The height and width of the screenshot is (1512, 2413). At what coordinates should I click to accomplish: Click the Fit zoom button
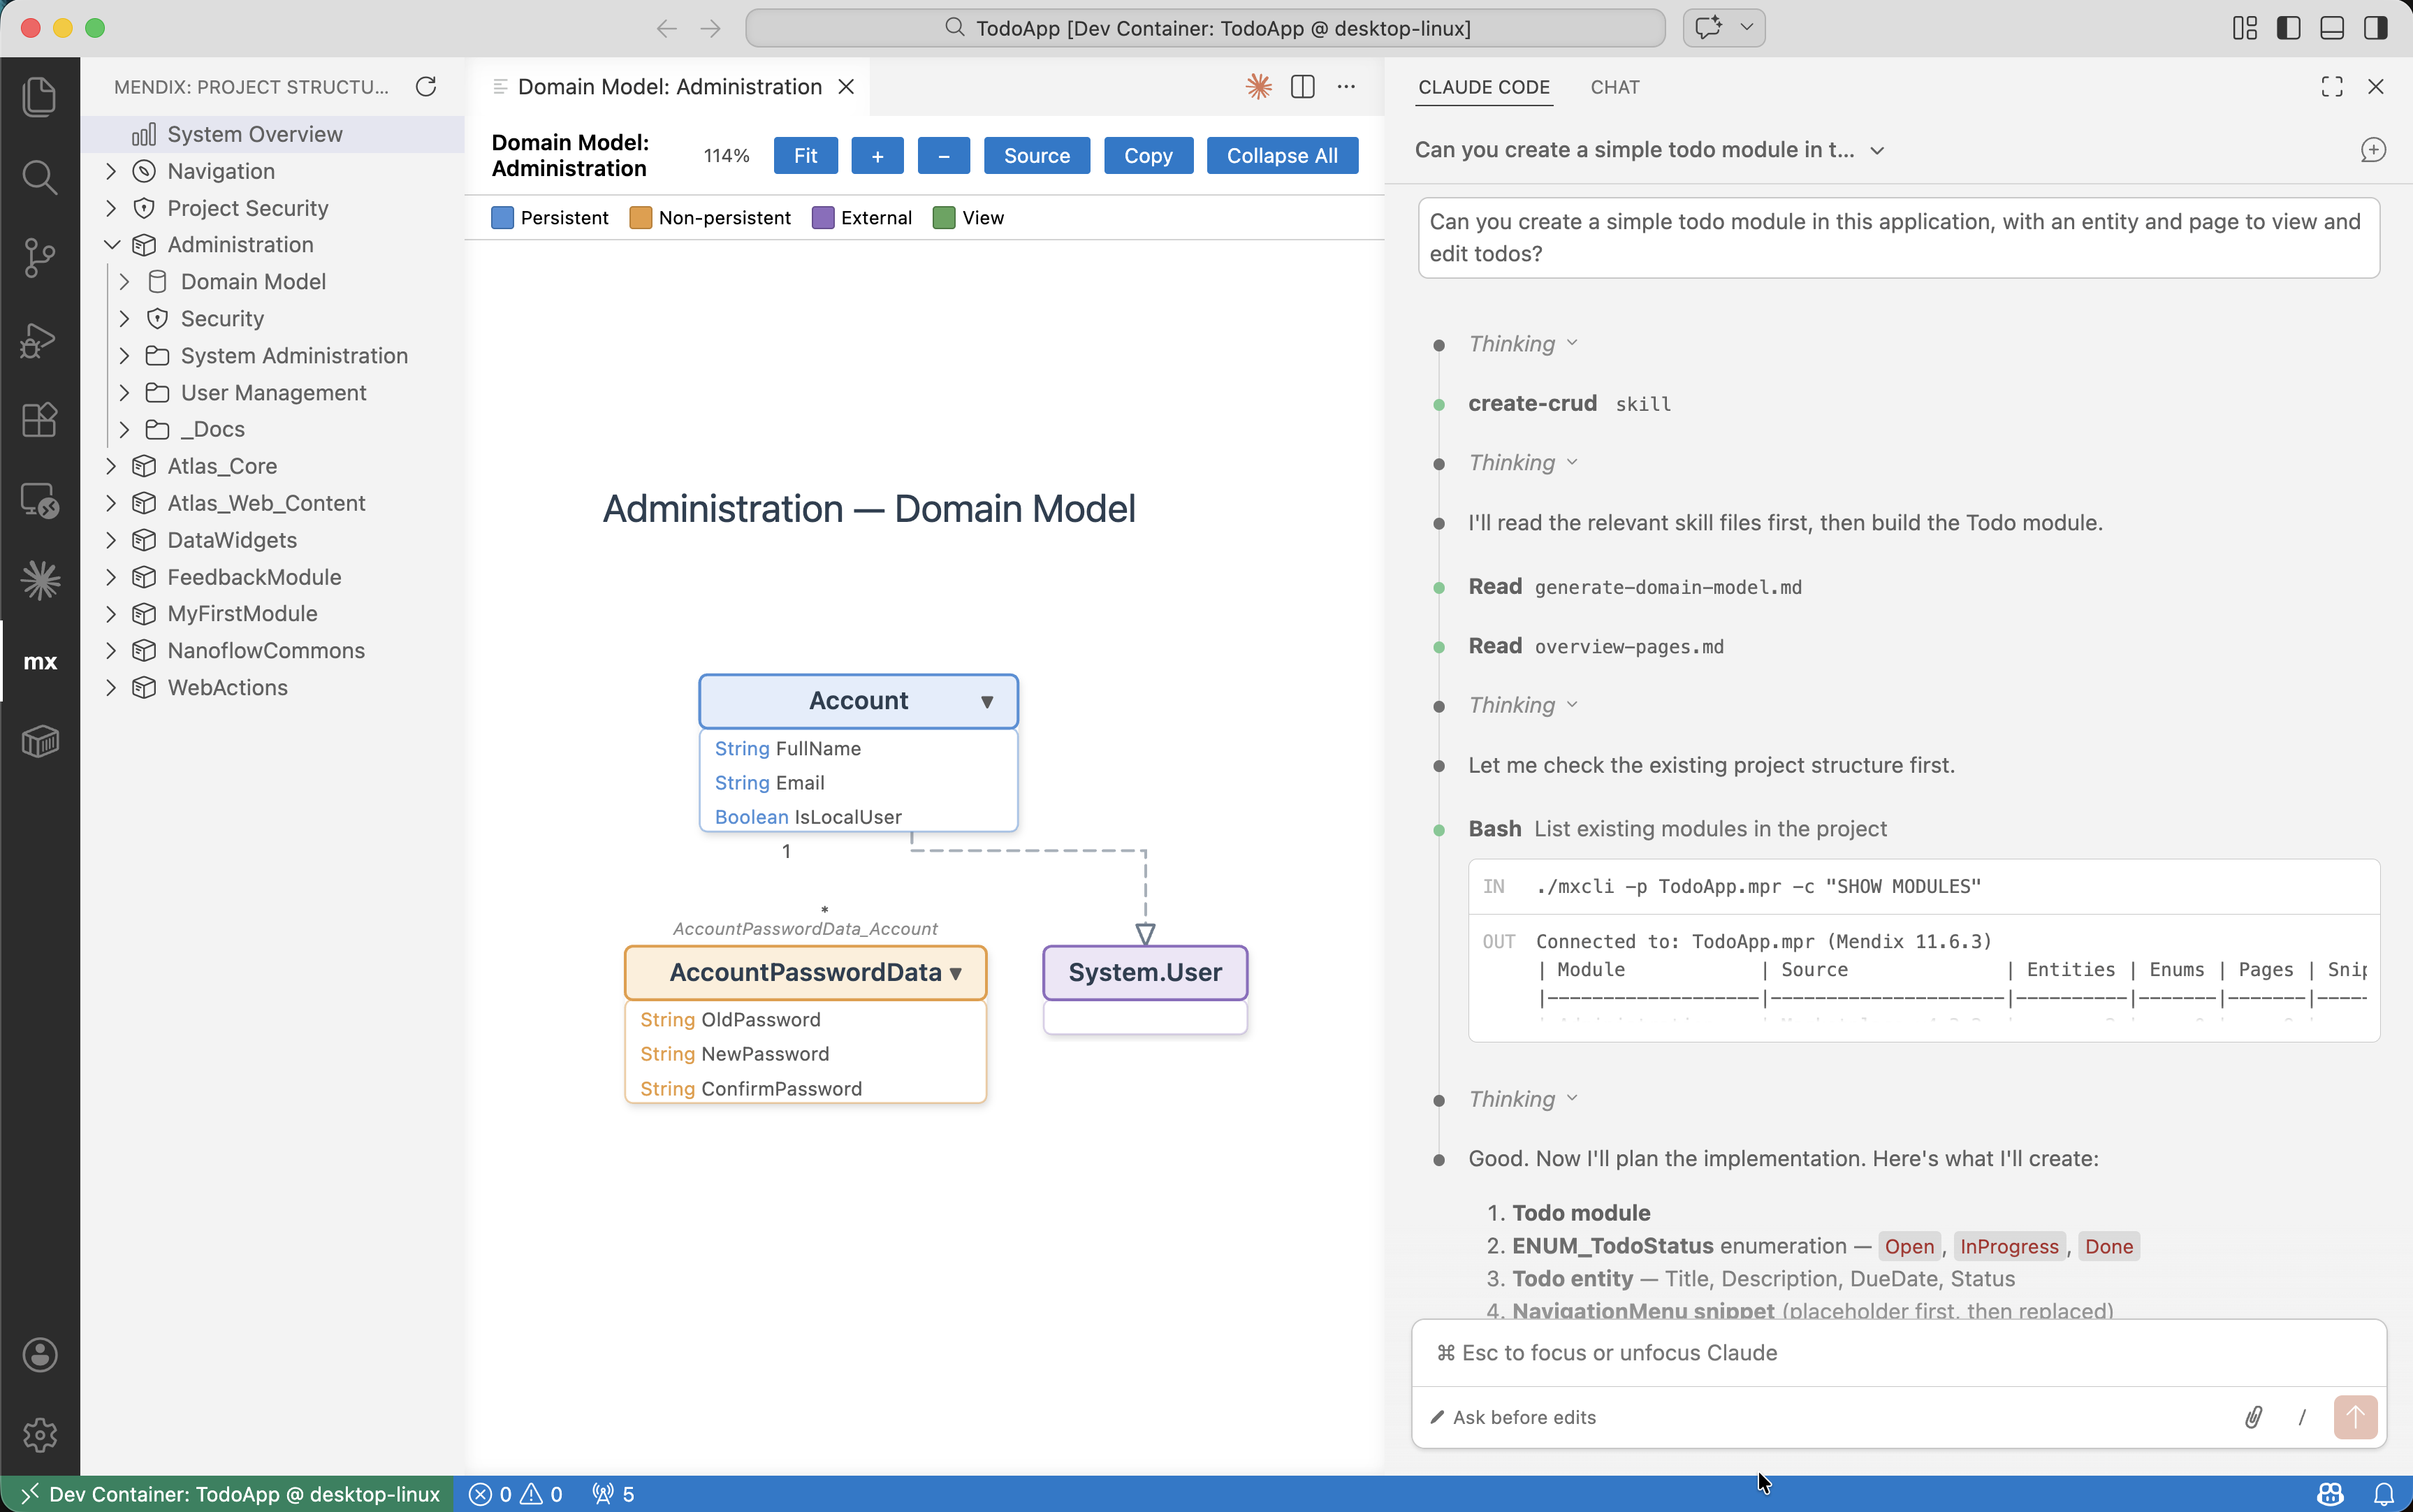click(x=805, y=156)
